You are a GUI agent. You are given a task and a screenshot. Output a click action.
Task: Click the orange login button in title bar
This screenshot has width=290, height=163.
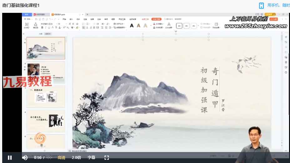pos(270,14)
